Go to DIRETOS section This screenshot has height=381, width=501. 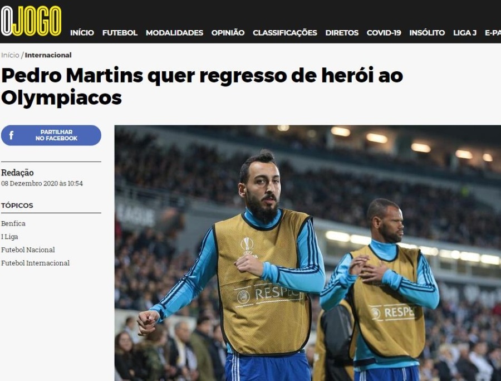pos(342,33)
